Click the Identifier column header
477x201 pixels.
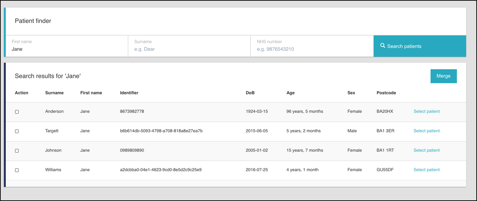[x=129, y=93]
